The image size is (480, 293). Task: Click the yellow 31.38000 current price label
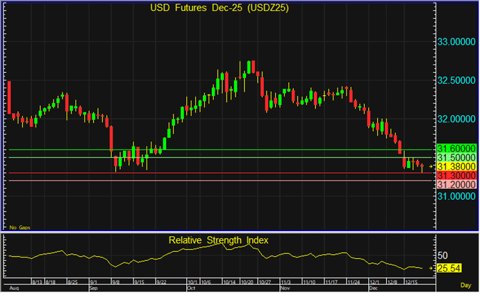[456, 167]
